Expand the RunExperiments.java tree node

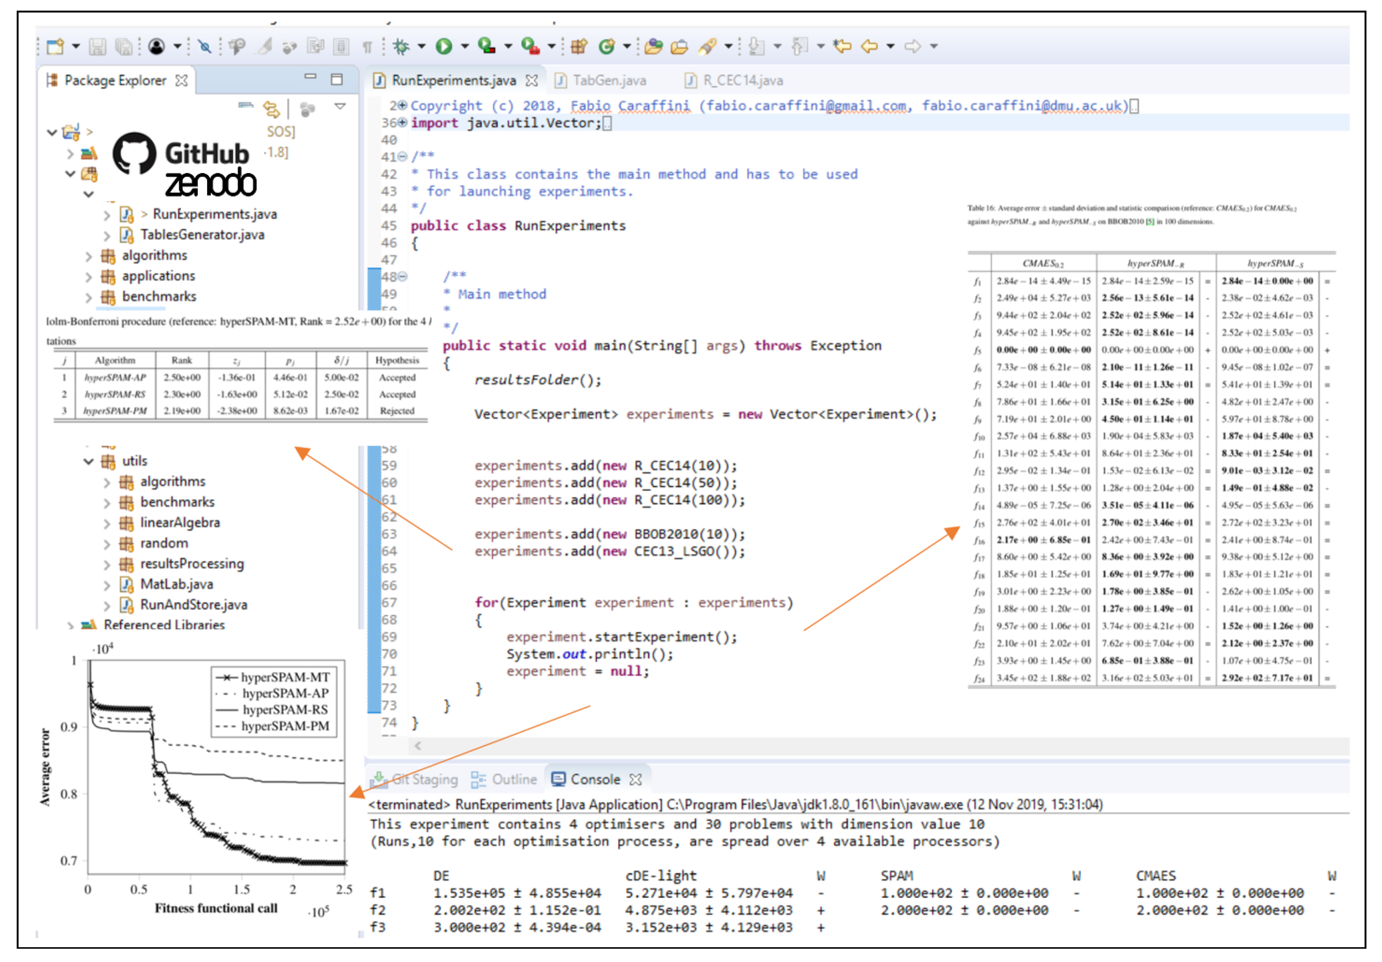click(107, 215)
